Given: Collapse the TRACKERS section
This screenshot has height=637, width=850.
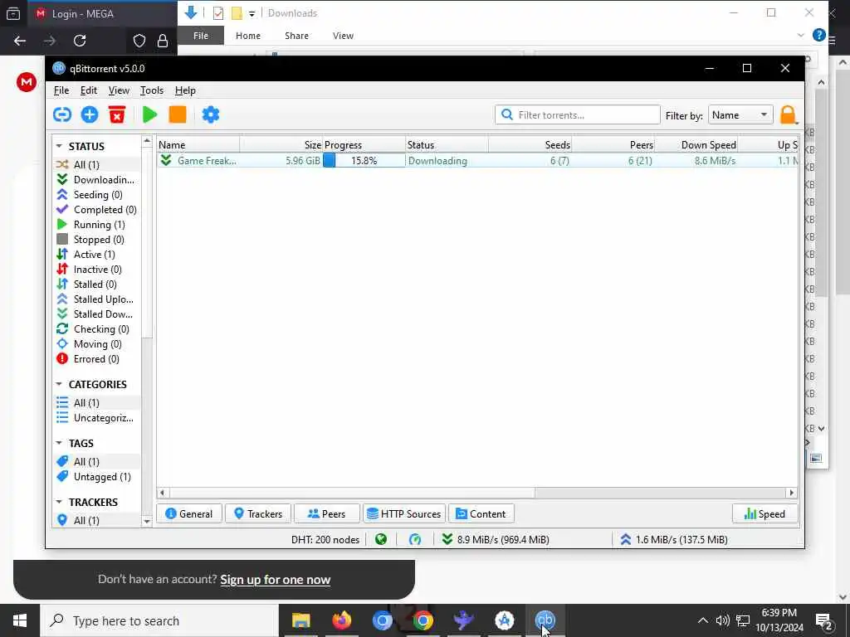Looking at the screenshot, I should [x=59, y=502].
